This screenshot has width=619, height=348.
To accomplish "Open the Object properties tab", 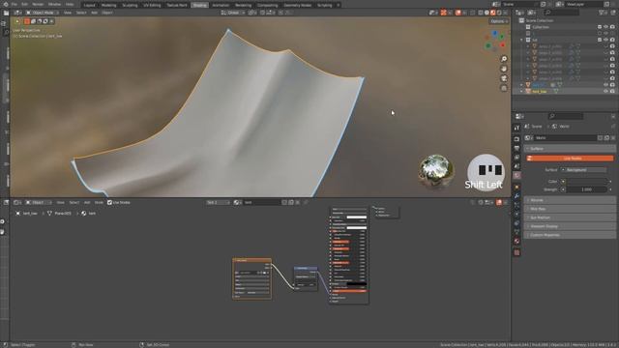I will tap(516, 187).
